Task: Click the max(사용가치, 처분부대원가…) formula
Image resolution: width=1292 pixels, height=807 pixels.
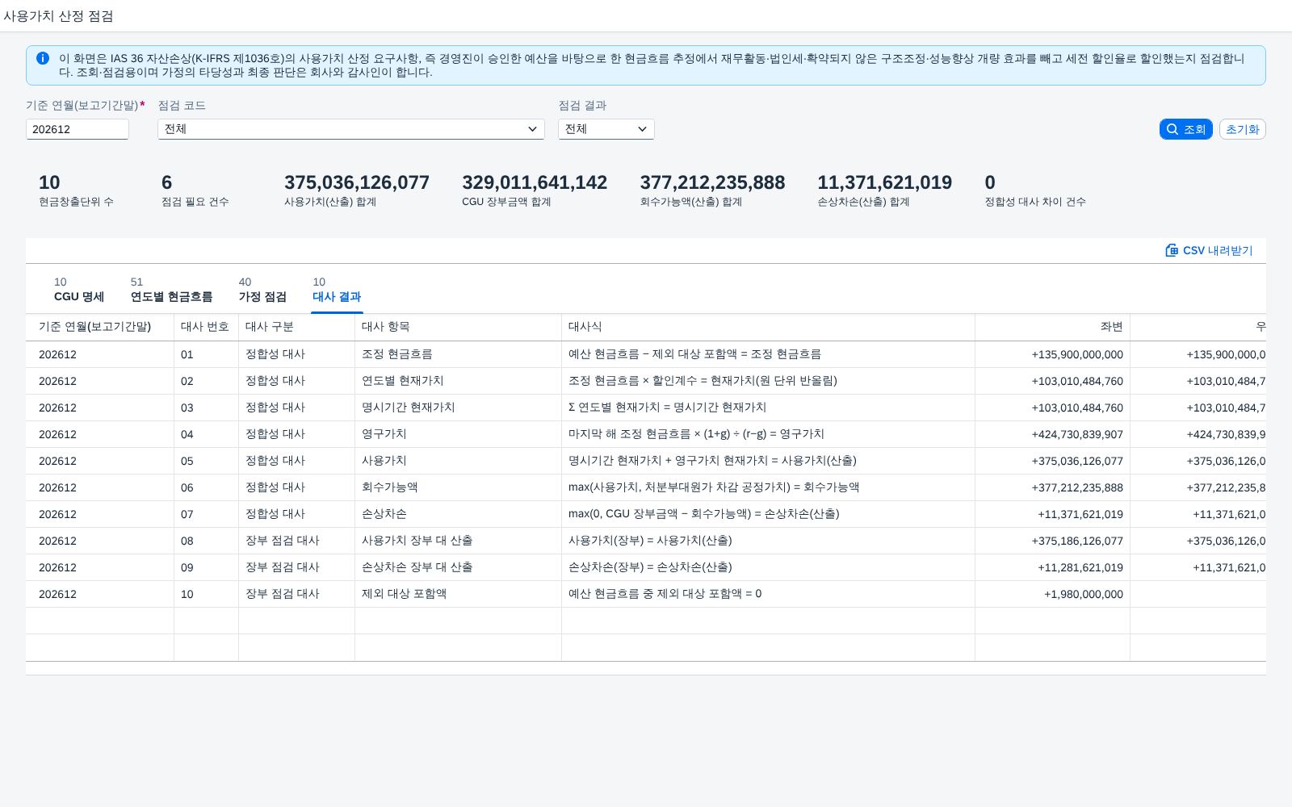Action: (x=714, y=487)
